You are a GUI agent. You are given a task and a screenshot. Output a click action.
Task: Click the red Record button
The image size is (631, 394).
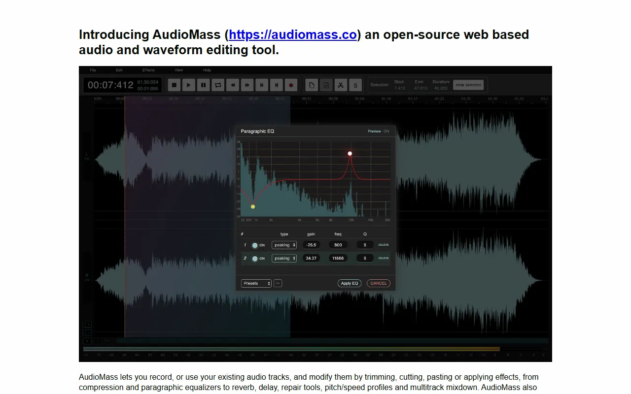click(291, 85)
